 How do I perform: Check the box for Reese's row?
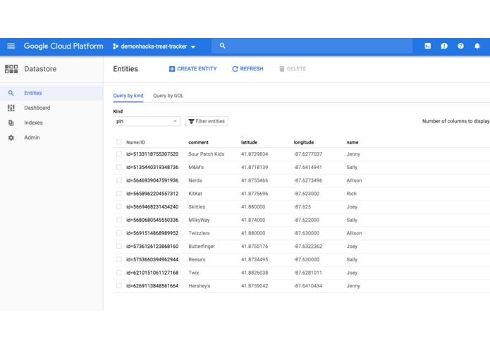118,259
